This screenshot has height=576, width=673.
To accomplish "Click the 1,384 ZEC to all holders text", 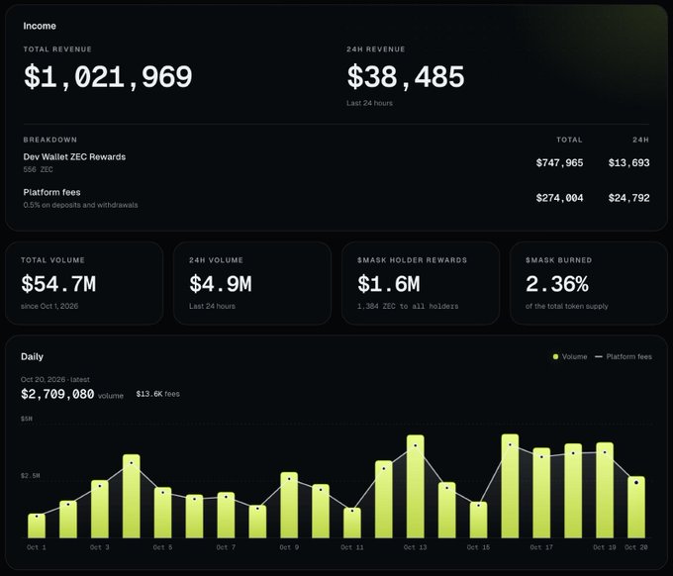I will [x=408, y=306].
